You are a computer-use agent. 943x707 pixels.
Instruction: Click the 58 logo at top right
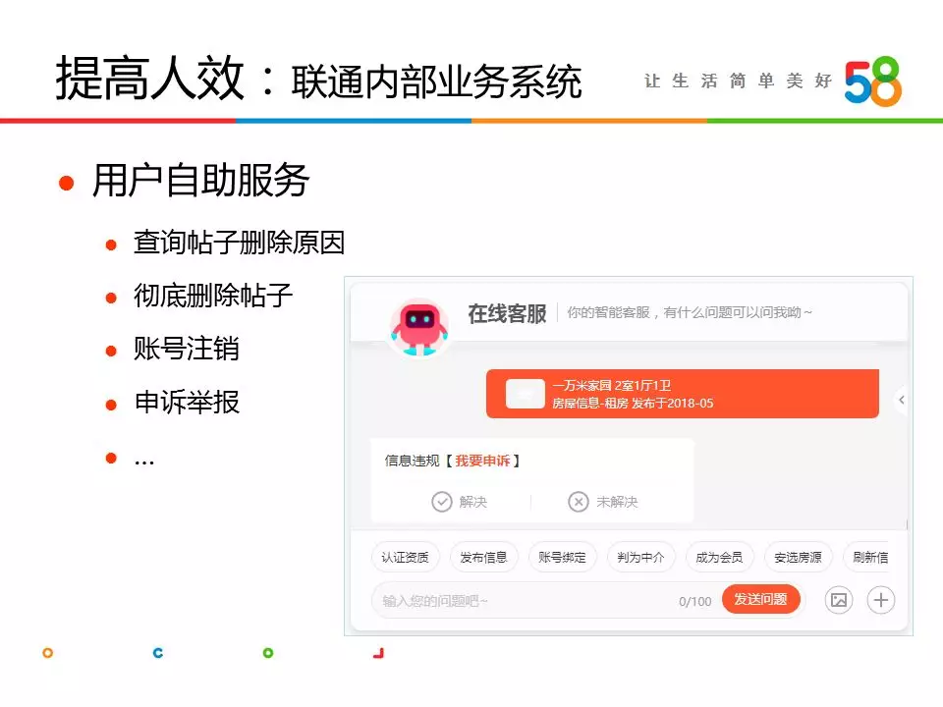[x=872, y=82]
